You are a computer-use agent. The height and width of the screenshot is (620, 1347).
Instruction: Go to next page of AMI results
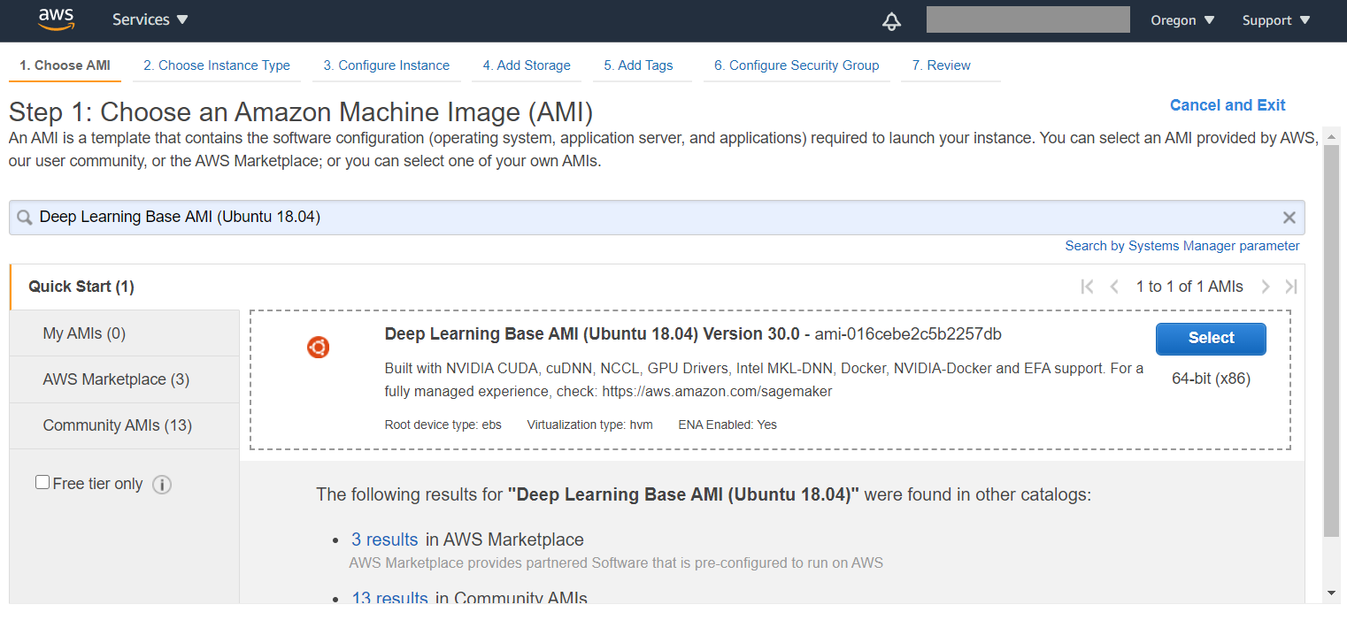point(1266,287)
